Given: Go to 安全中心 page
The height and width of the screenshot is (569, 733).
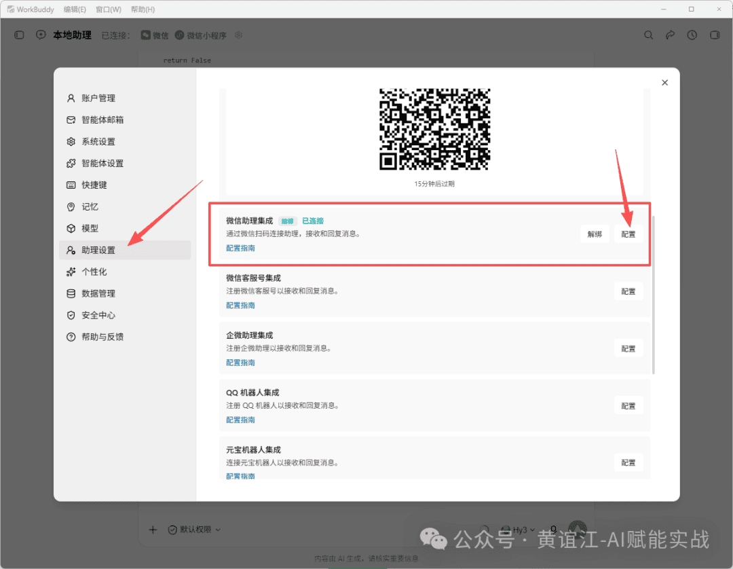Looking at the screenshot, I should [125, 315].
